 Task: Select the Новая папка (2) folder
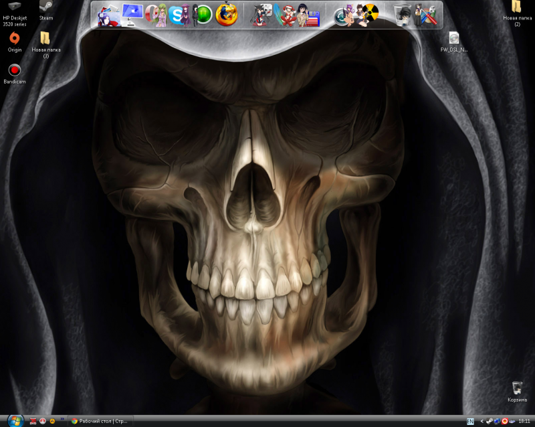coord(517,13)
